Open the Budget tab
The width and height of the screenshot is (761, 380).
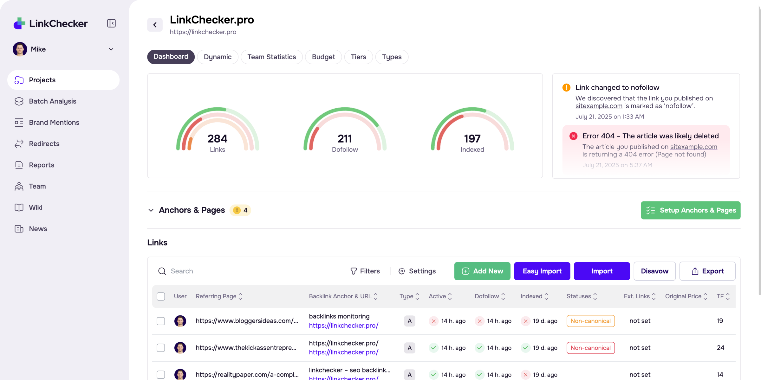(323, 57)
